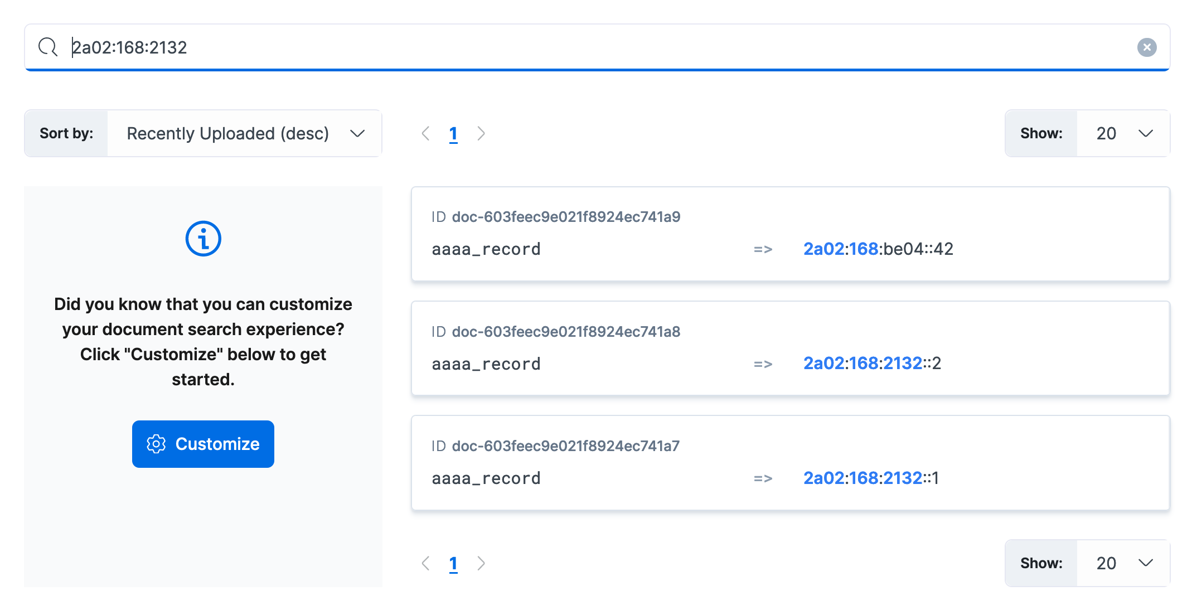Click previous page arrow in bottom pagination

pos(426,563)
